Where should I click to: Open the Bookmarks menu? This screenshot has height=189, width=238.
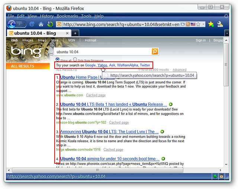(x=67, y=16)
